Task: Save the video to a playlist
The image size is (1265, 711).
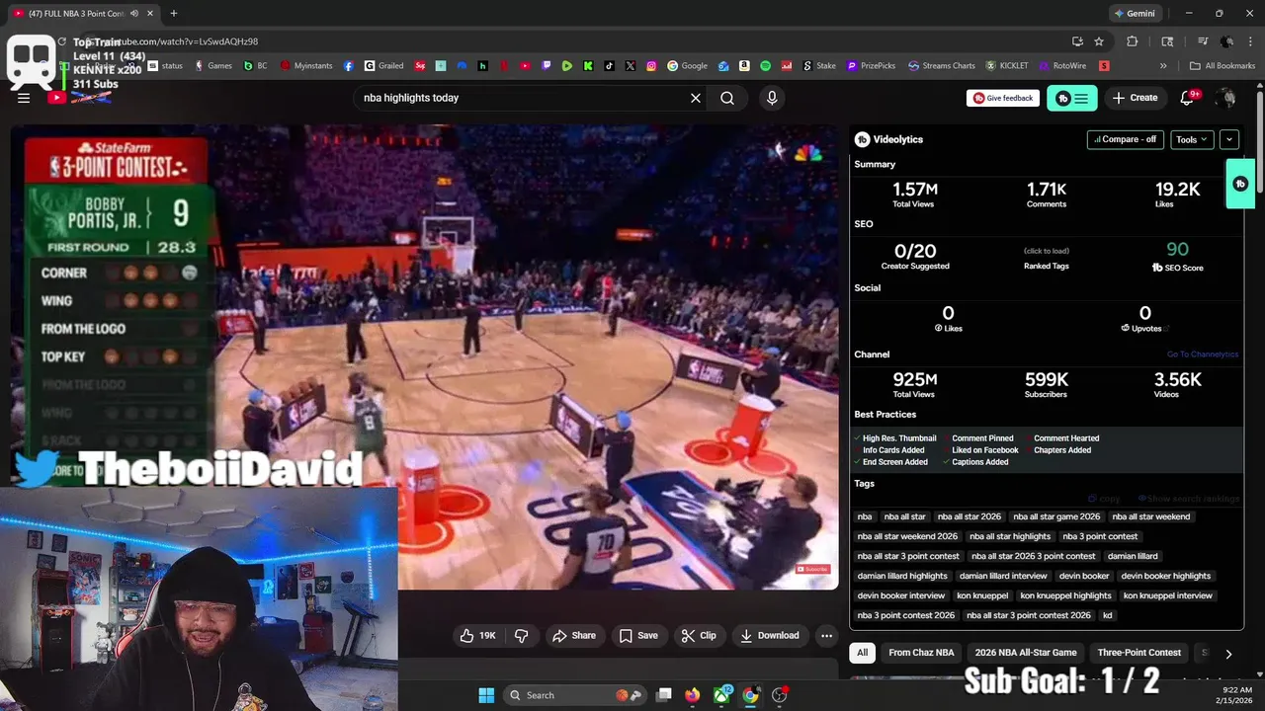Action: [x=638, y=635]
